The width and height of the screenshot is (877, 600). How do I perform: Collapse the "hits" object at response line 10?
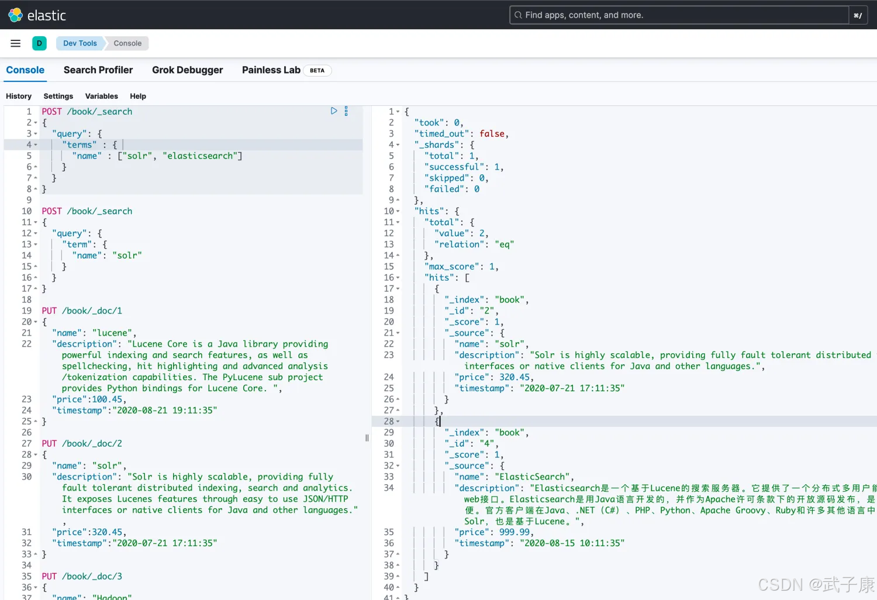[x=398, y=212]
